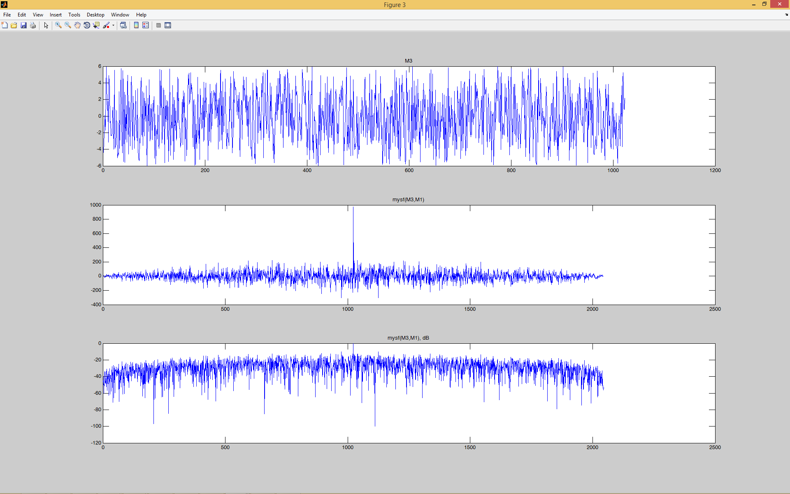Activate the Pan hand tool
Screen dimensions: 790x494
(77, 26)
